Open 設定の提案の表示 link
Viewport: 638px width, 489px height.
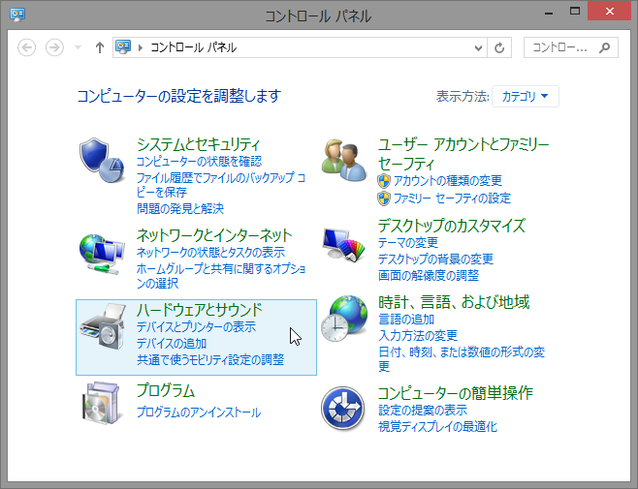423,411
